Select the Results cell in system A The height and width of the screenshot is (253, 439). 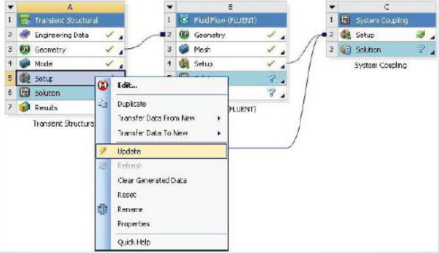tap(56, 108)
